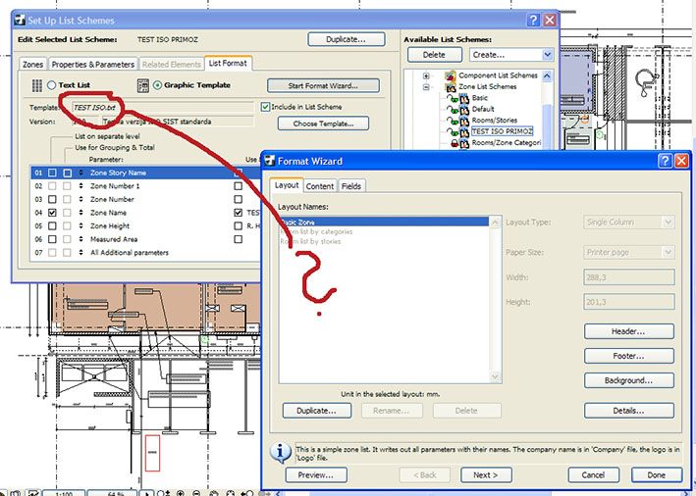Click sort arrows beside Zone Height
Viewport: 696px width, 496px height.
(80, 226)
